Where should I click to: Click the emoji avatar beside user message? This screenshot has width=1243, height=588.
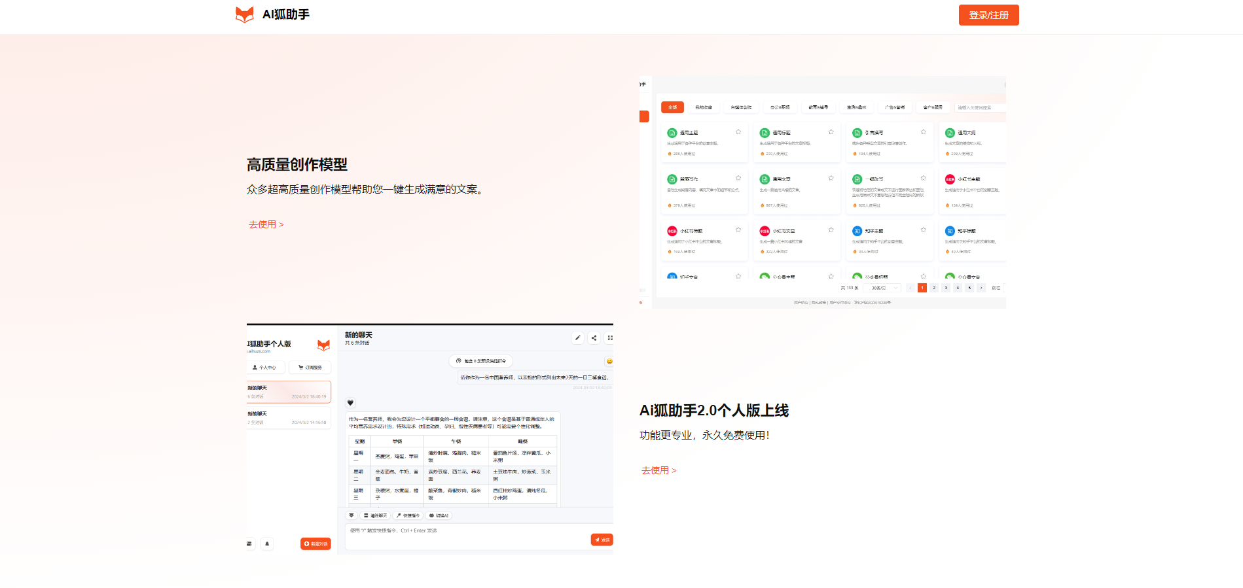tap(609, 361)
